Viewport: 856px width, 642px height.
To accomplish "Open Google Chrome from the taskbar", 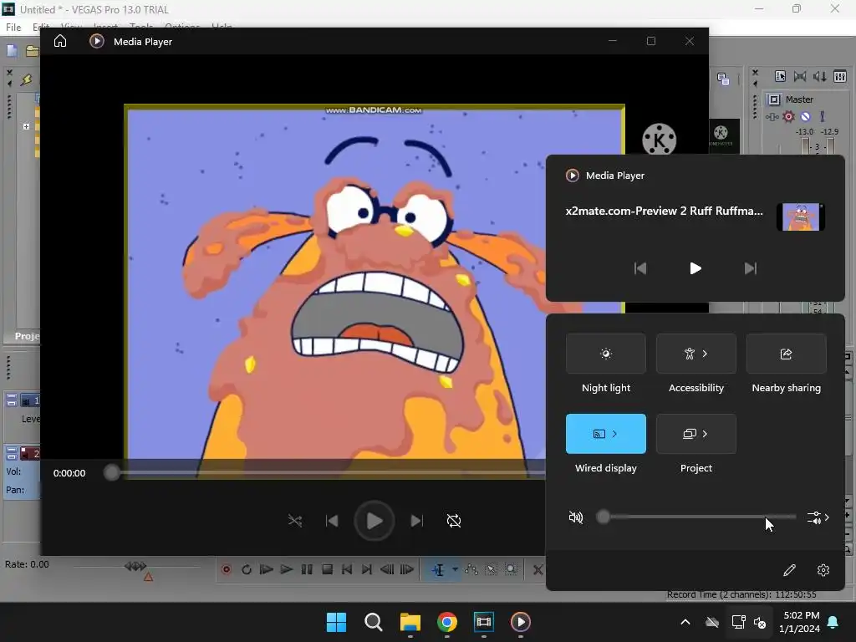I will [x=447, y=622].
